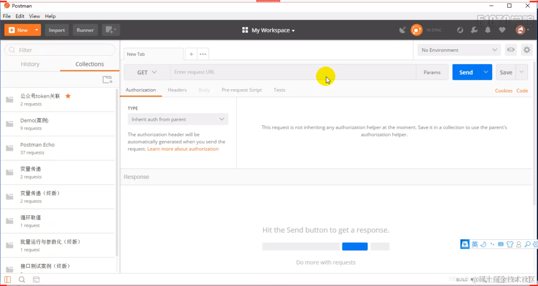Open the 变量传递 collection with no suffix
The width and height of the screenshot is (538, 286).
click(58, 173)
